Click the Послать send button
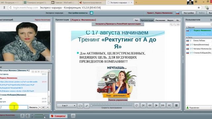Viewport: 212px width, 119px height. click(x=33, y=107)
